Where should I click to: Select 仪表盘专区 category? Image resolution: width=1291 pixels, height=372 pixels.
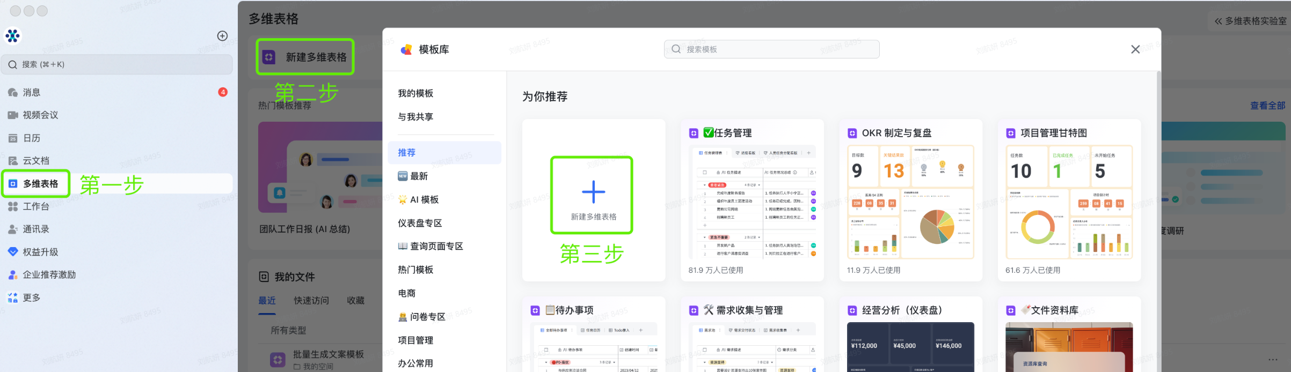point(444,223)
